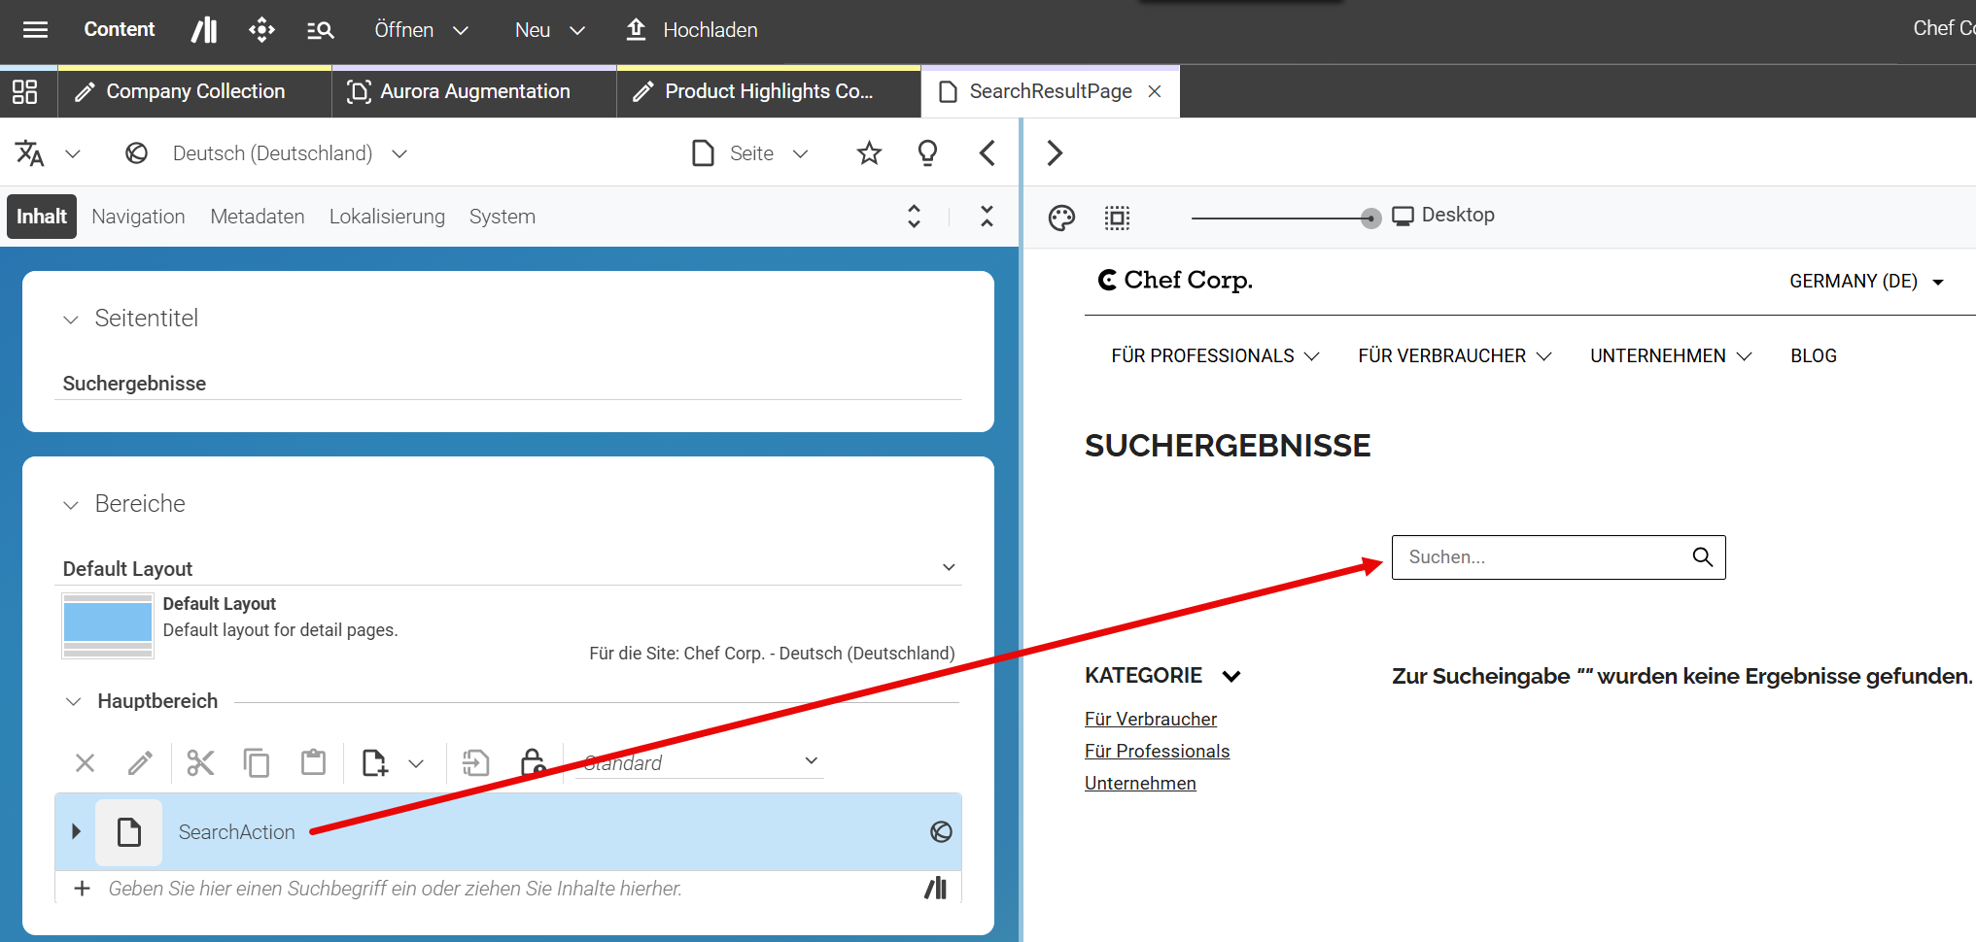Open the Library icon in top bar
Viewport: 1976px width, 942px height.
(x=204, y=29)
